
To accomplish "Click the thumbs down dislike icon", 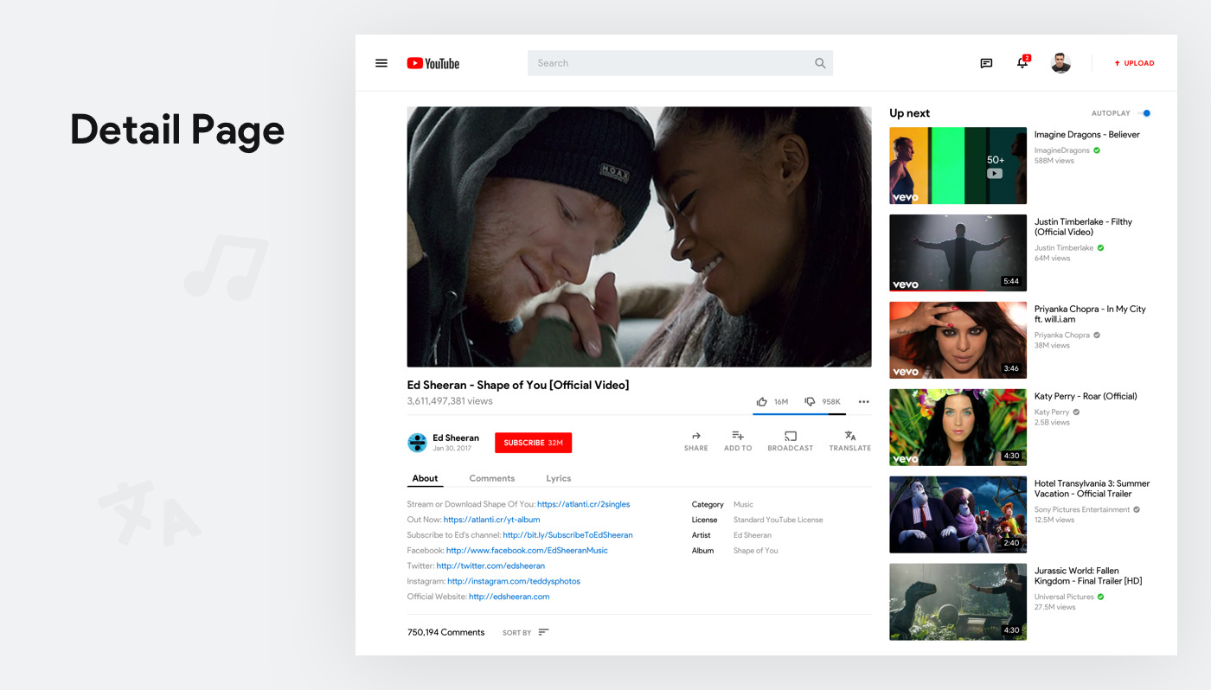I will (810, 401).
